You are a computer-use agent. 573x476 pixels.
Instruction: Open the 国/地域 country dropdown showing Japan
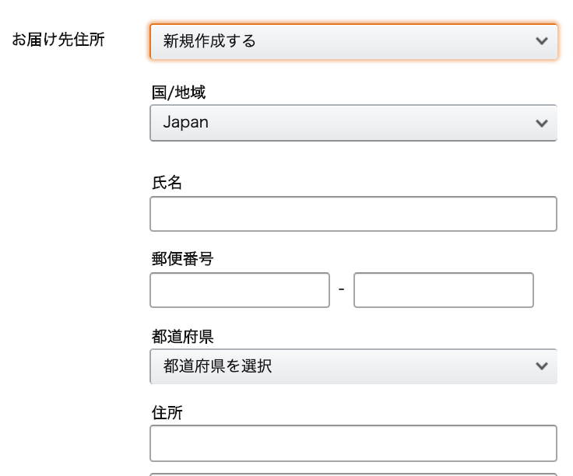[353, 123]
